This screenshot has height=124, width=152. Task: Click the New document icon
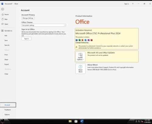coord(3,19)
